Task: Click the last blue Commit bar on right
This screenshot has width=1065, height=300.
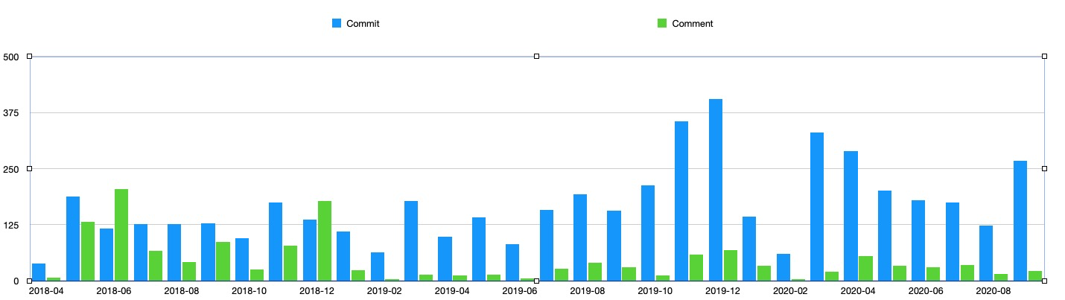Action: coord(1020,220)
